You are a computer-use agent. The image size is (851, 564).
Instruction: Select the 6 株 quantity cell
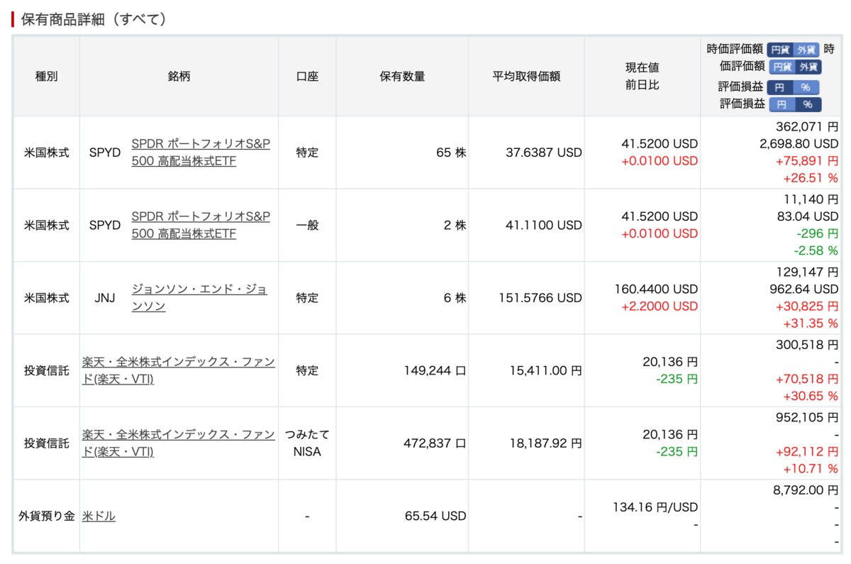[x=402, y=298]
